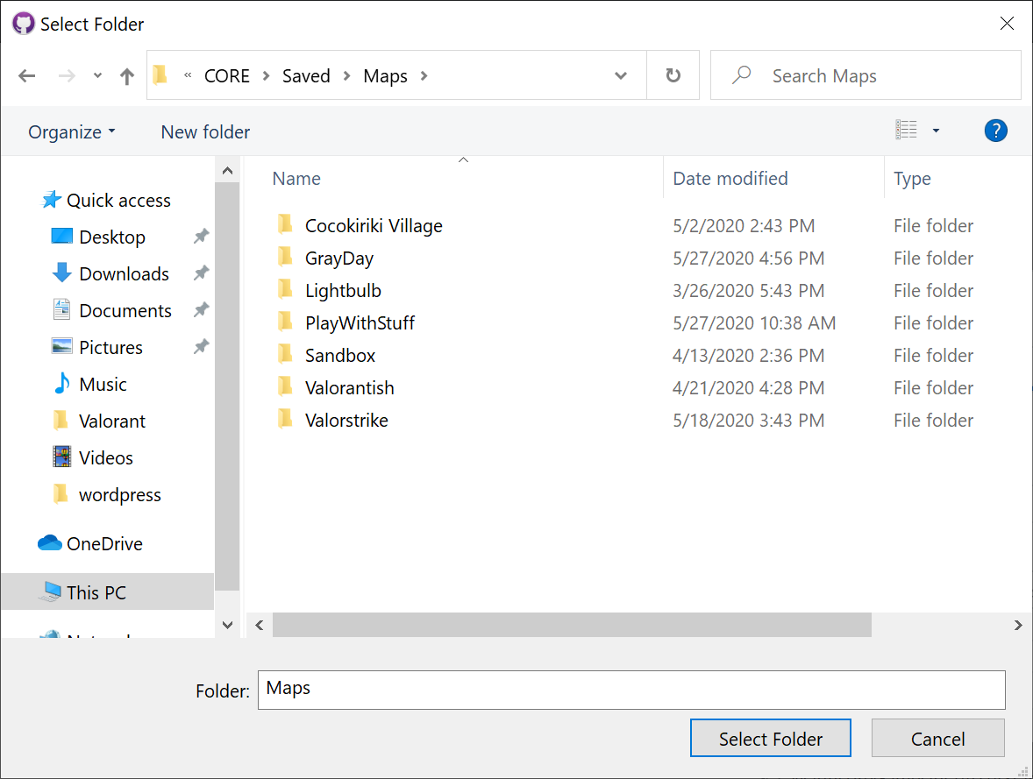
Task: Sort the list by Type column
Action: click(x=912, y=178)
